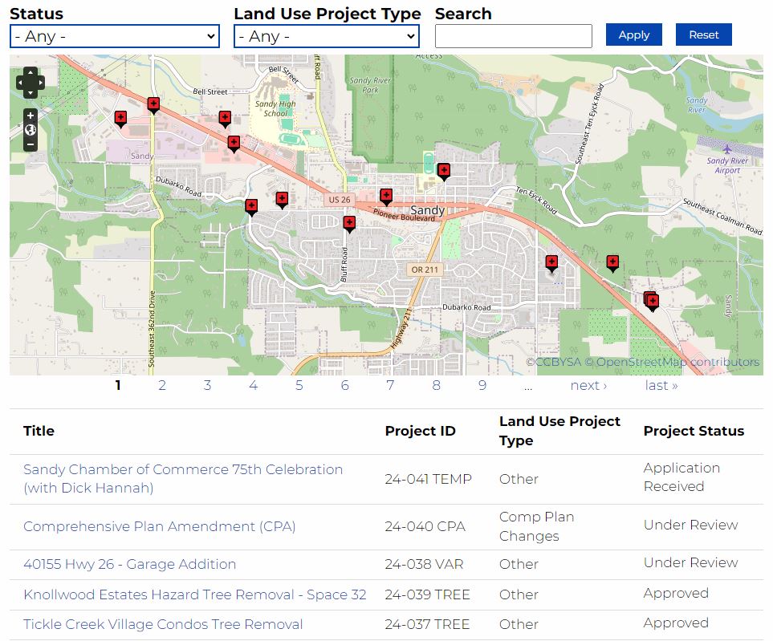Go to results page 2
This screenshot has width=773, height=641.
pos(161,386)
